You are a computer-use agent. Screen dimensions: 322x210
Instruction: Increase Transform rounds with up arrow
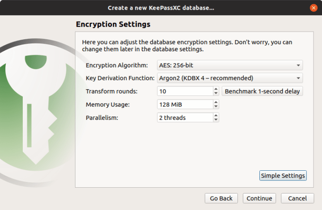click(x=216, y=89)
